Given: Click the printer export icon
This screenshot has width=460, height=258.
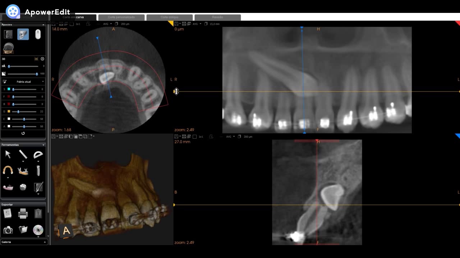Looking at the screenshot, I should (23, 214).
